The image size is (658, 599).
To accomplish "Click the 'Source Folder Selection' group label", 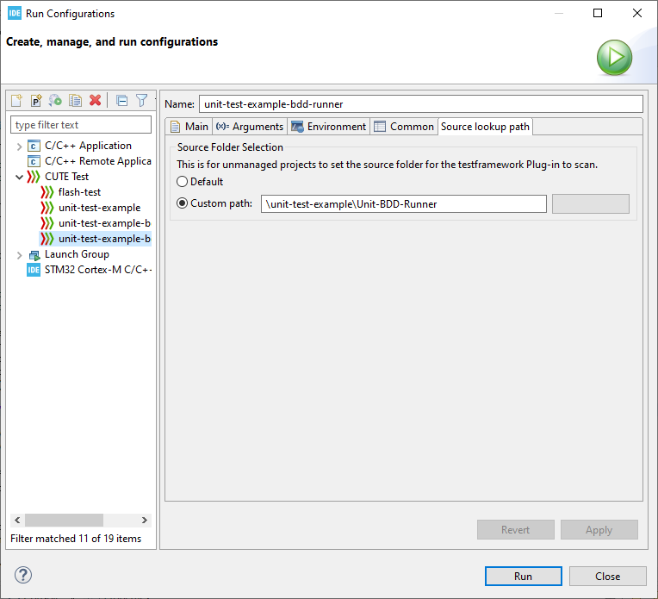I will 230,147.
